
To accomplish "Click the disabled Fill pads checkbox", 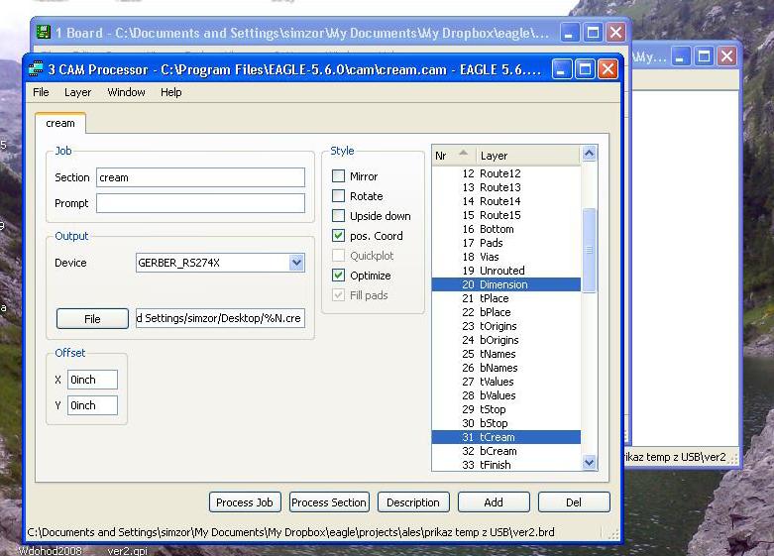I will (338, 294).
